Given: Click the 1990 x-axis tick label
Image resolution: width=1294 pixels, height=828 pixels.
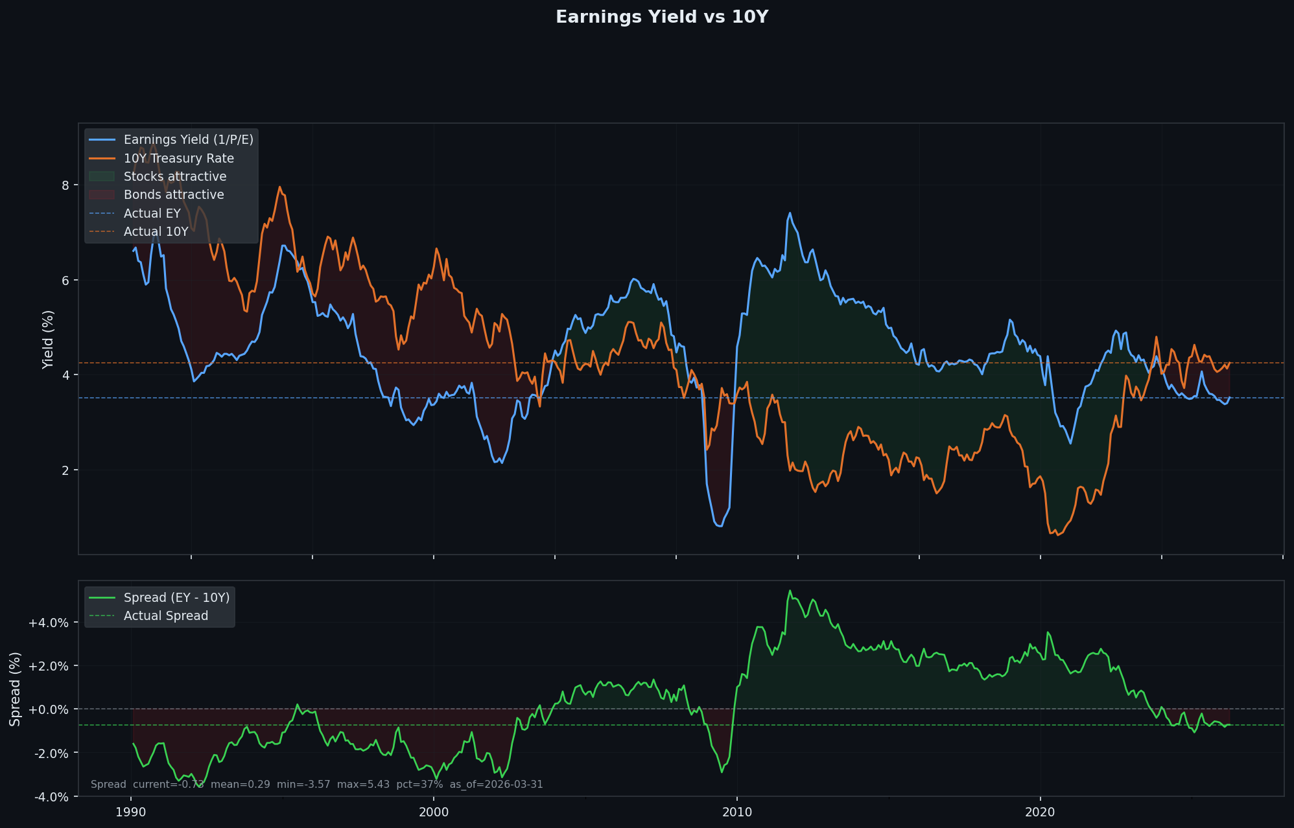Looking at the screenshot, I should tap(132, 812).
